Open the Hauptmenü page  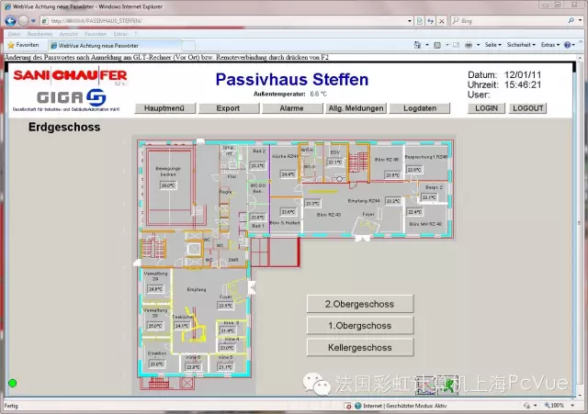click(x=165, y=108)
